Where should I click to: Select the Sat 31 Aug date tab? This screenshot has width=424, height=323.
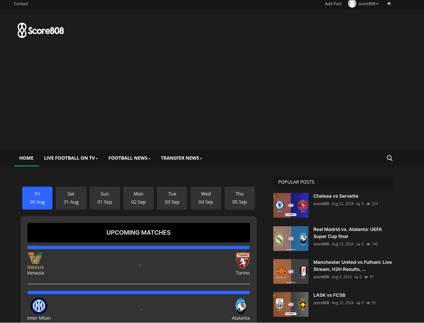coord(71,198)
